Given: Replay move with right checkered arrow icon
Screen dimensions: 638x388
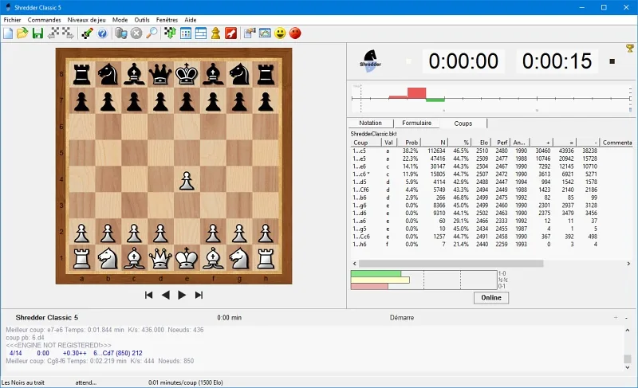Looking at the screenshot, I should [x=68, y=33].
